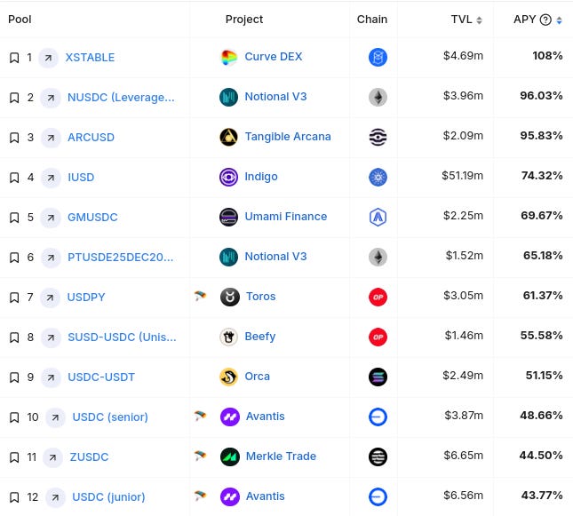Open external link arrow for GMUSDC
This screenshot has height=516, width=573.
51,218
